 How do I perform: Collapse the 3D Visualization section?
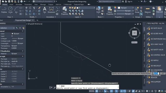pyautogui.click(x=23, y=51)
